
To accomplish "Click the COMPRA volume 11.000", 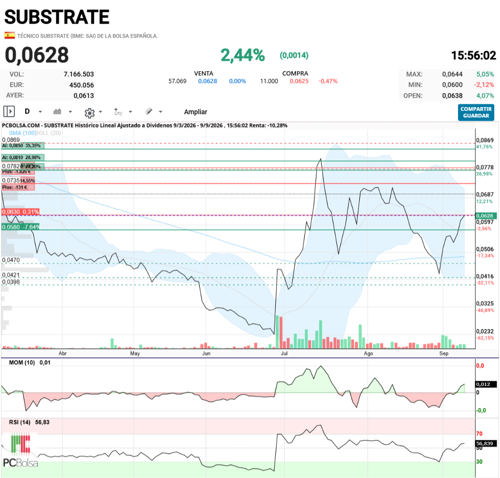I will point(269,81).
